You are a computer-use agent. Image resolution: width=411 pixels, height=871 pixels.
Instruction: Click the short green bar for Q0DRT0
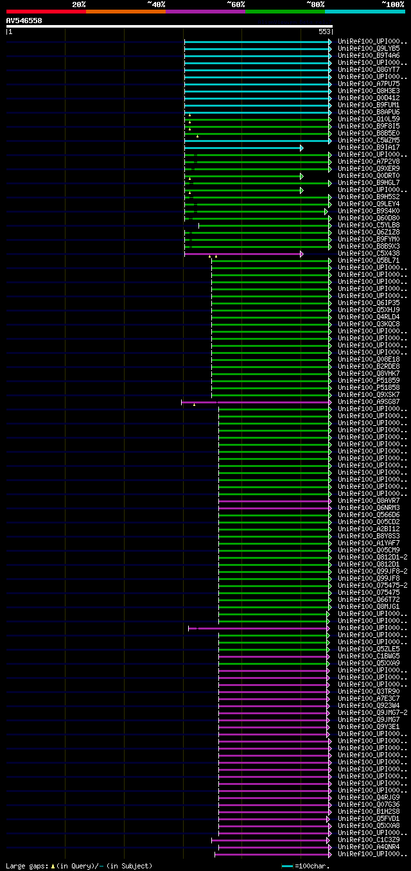pos(244,176)
